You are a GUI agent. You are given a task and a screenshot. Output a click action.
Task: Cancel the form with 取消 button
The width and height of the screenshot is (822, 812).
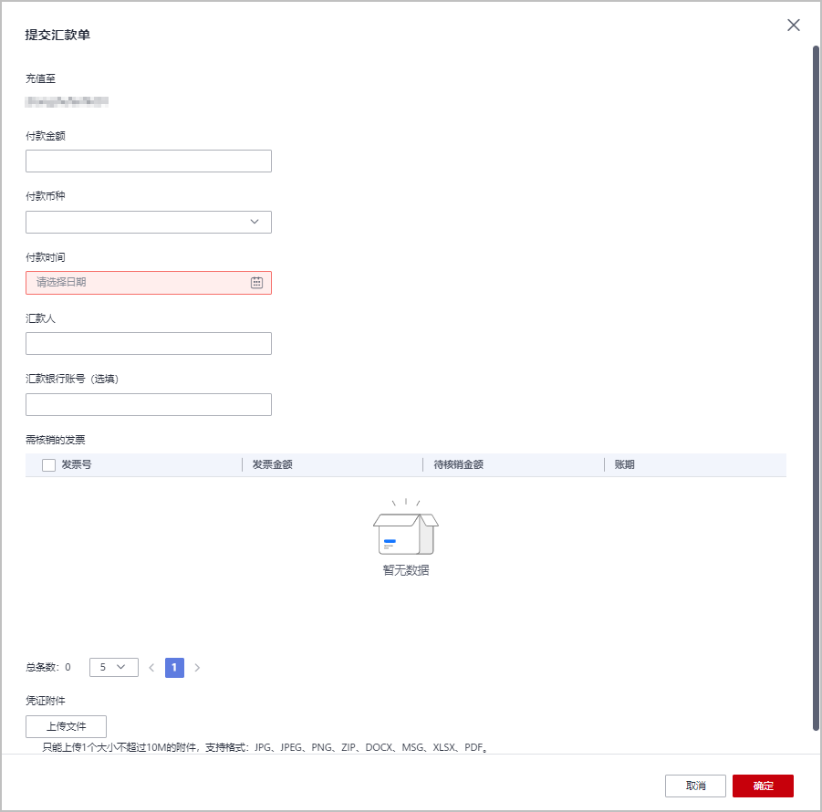click(695, 786)
